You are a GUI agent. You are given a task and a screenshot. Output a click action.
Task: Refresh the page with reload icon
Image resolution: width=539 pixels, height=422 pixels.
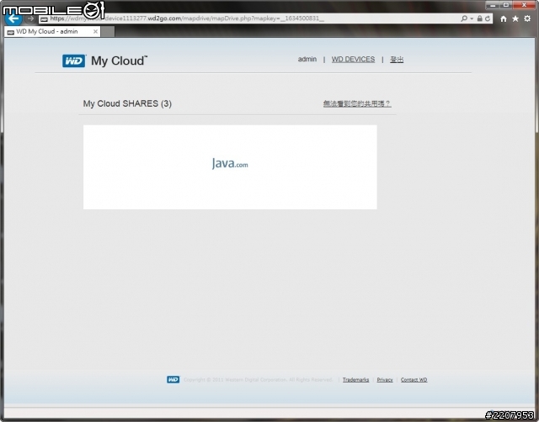[x=488, y=18]
